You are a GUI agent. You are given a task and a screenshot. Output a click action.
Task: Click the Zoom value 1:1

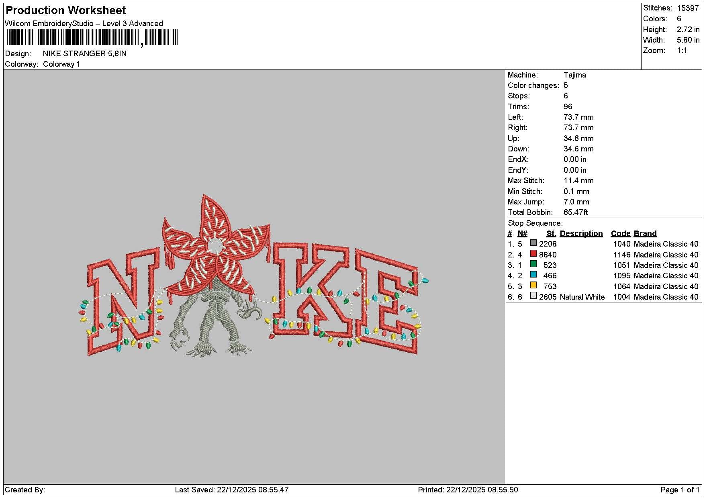pyautogui.click(x=682, y=51)
